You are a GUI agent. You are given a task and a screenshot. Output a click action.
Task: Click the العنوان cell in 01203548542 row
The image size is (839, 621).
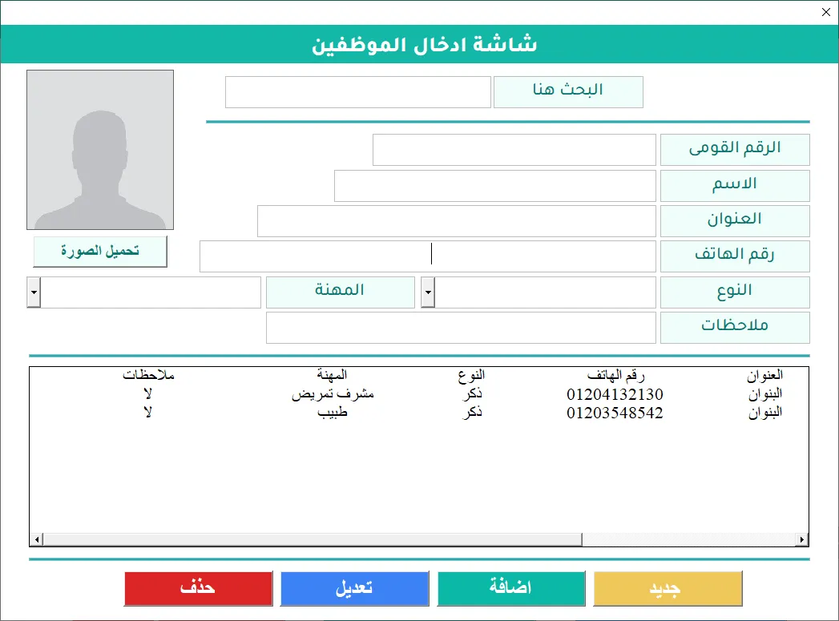(765, 413)
